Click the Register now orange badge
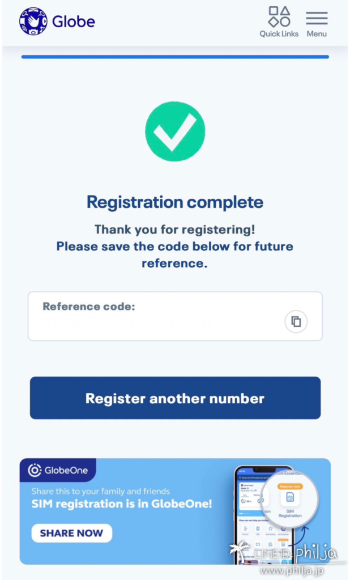The height and width of the screenshot is (580, 350). [x=290, y=486]
